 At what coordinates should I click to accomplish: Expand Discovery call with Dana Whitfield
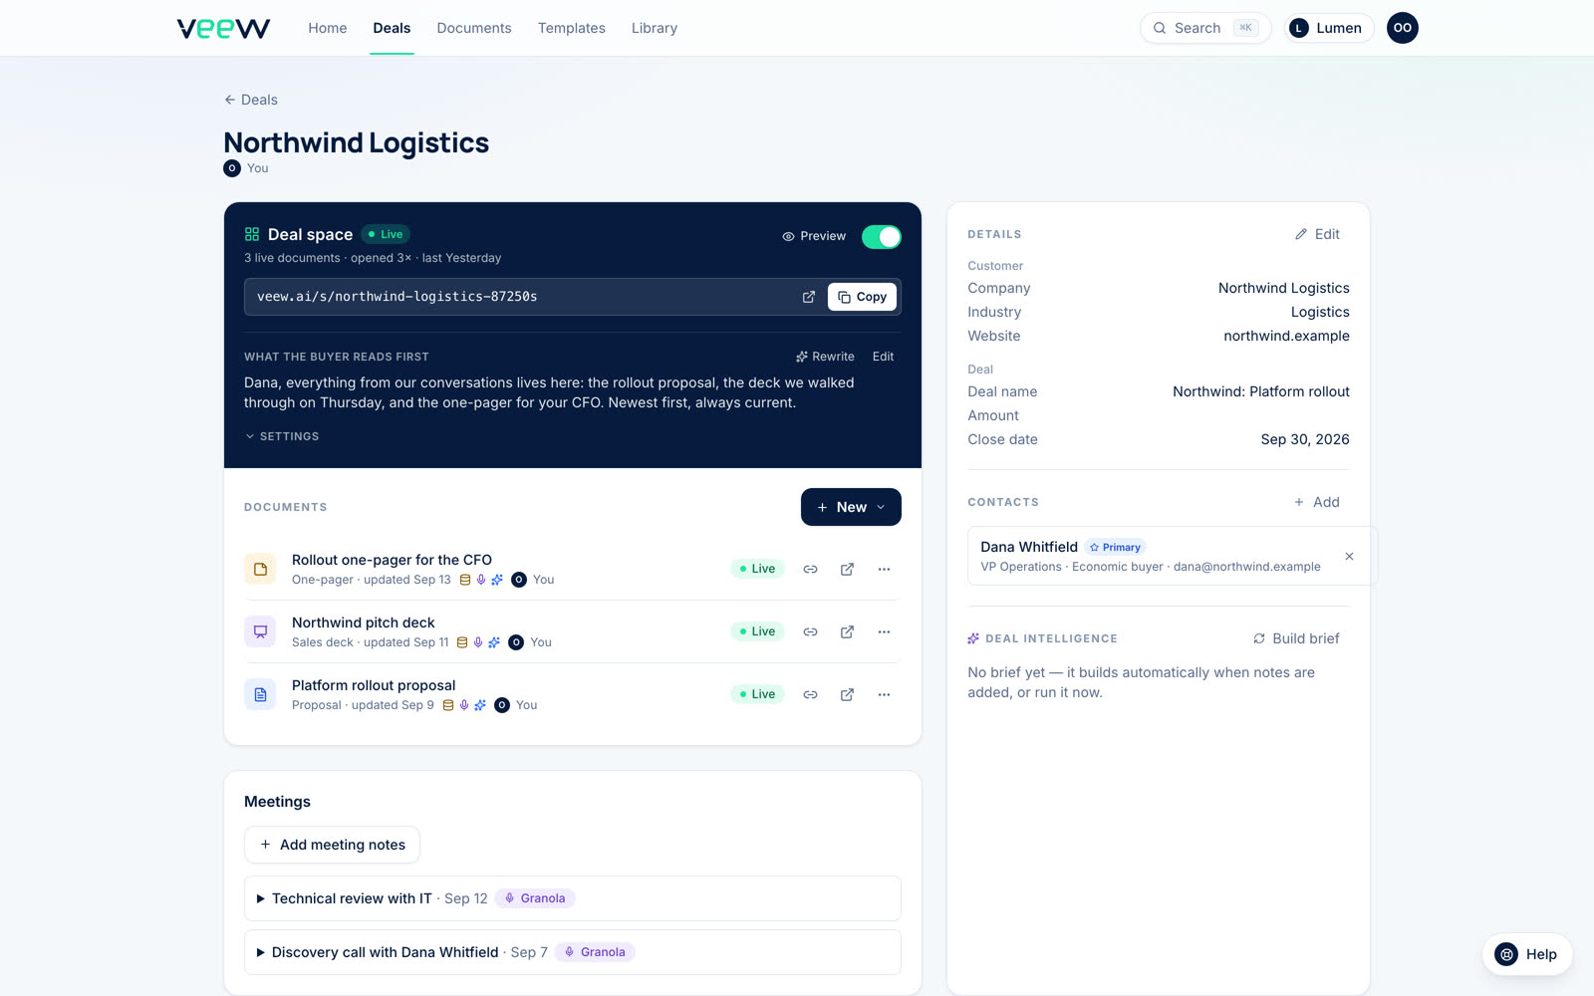click(x=573, y=952)
